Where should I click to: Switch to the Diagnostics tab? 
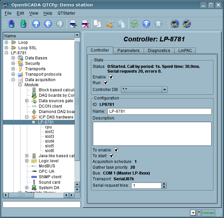coord(159,51)
